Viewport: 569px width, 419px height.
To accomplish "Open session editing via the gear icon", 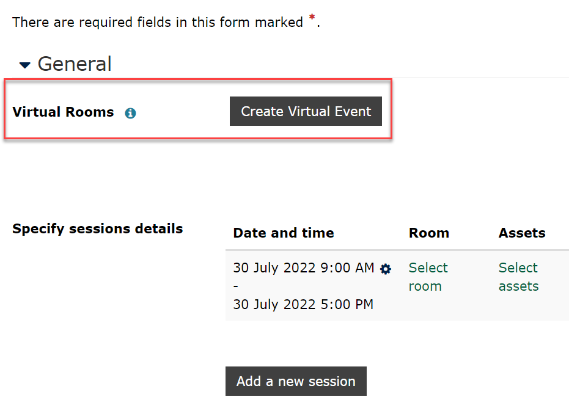I will tap(386, 269).
